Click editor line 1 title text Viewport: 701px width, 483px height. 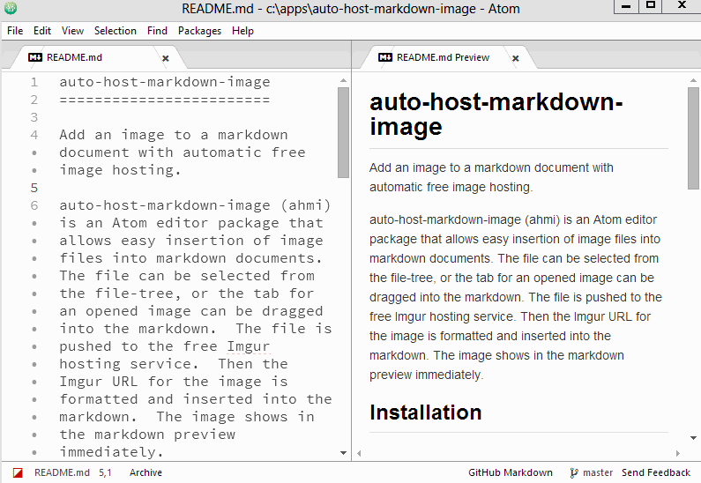[165, 82]
